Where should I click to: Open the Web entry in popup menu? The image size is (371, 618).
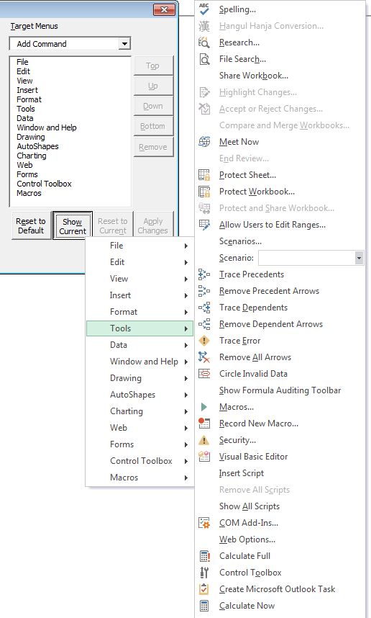(x=139, y=428)
